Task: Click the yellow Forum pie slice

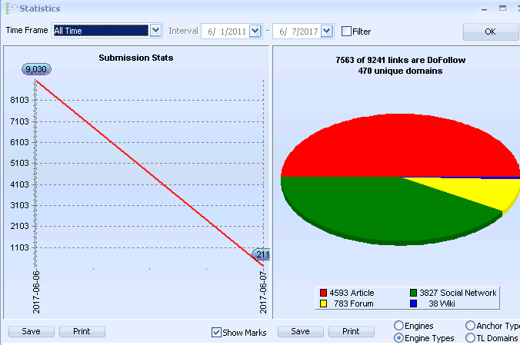Action: click(481, 191)
